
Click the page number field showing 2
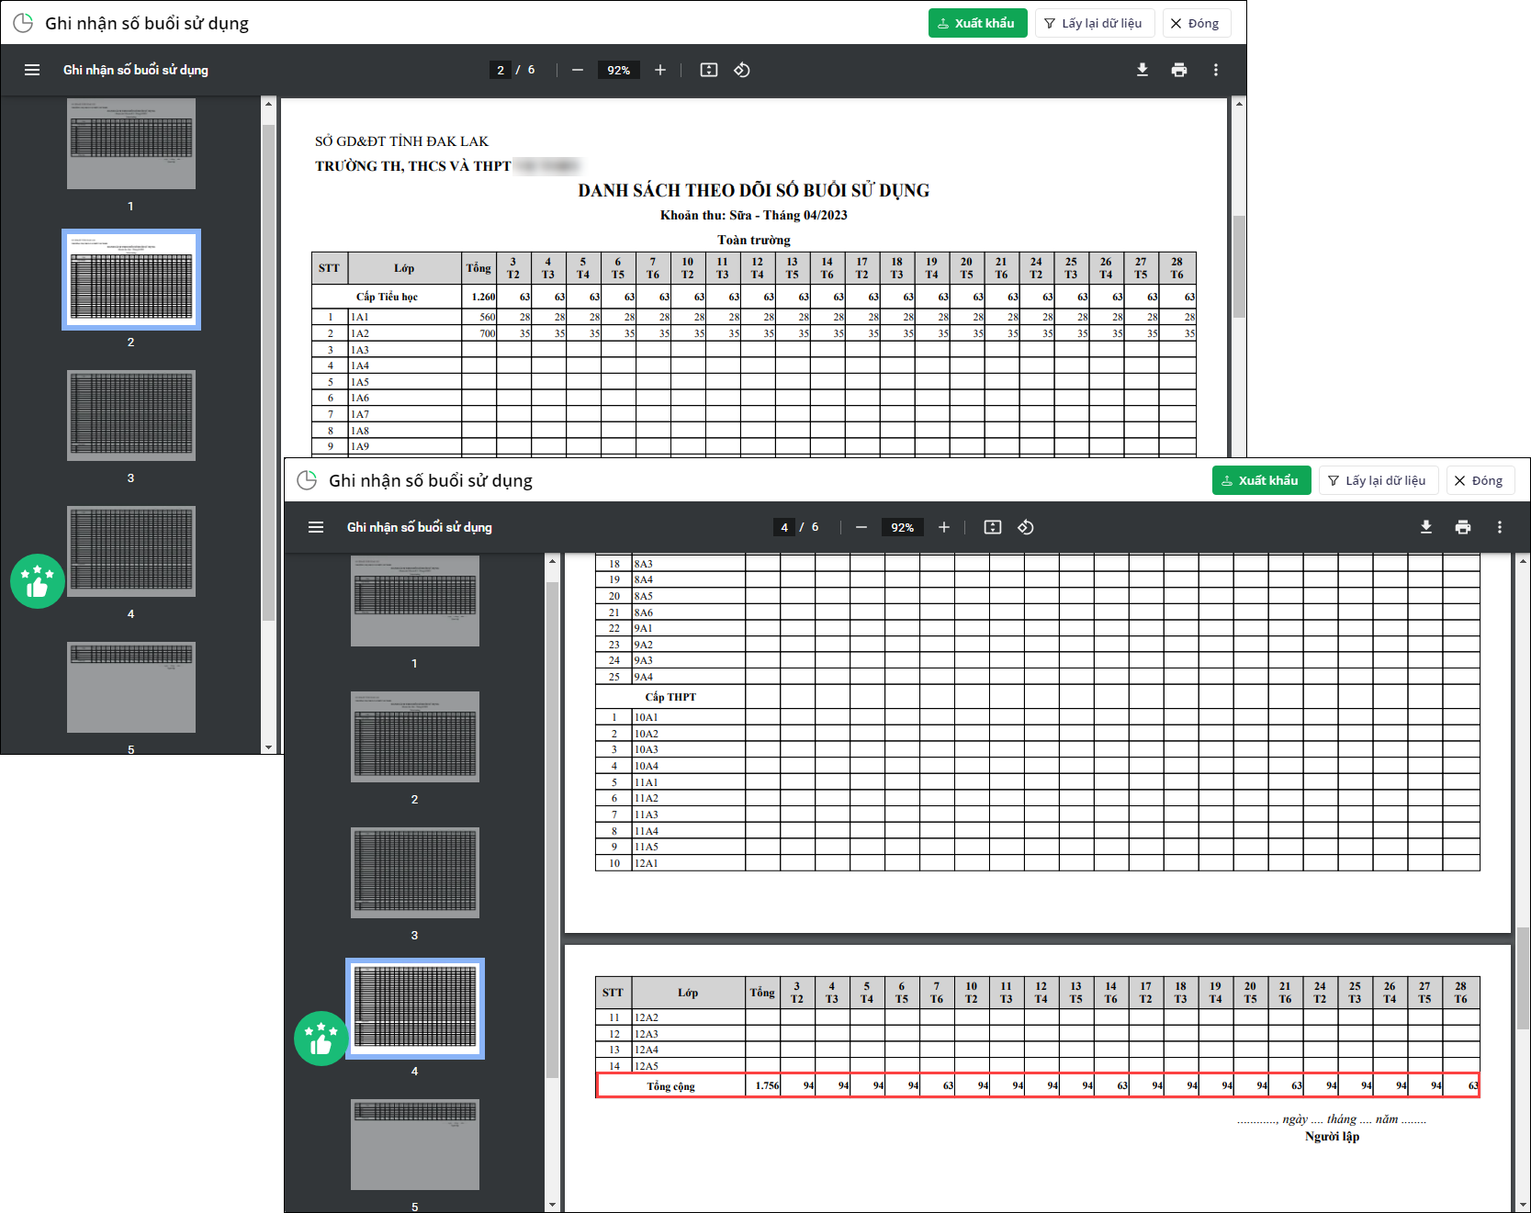pos(501,70)
